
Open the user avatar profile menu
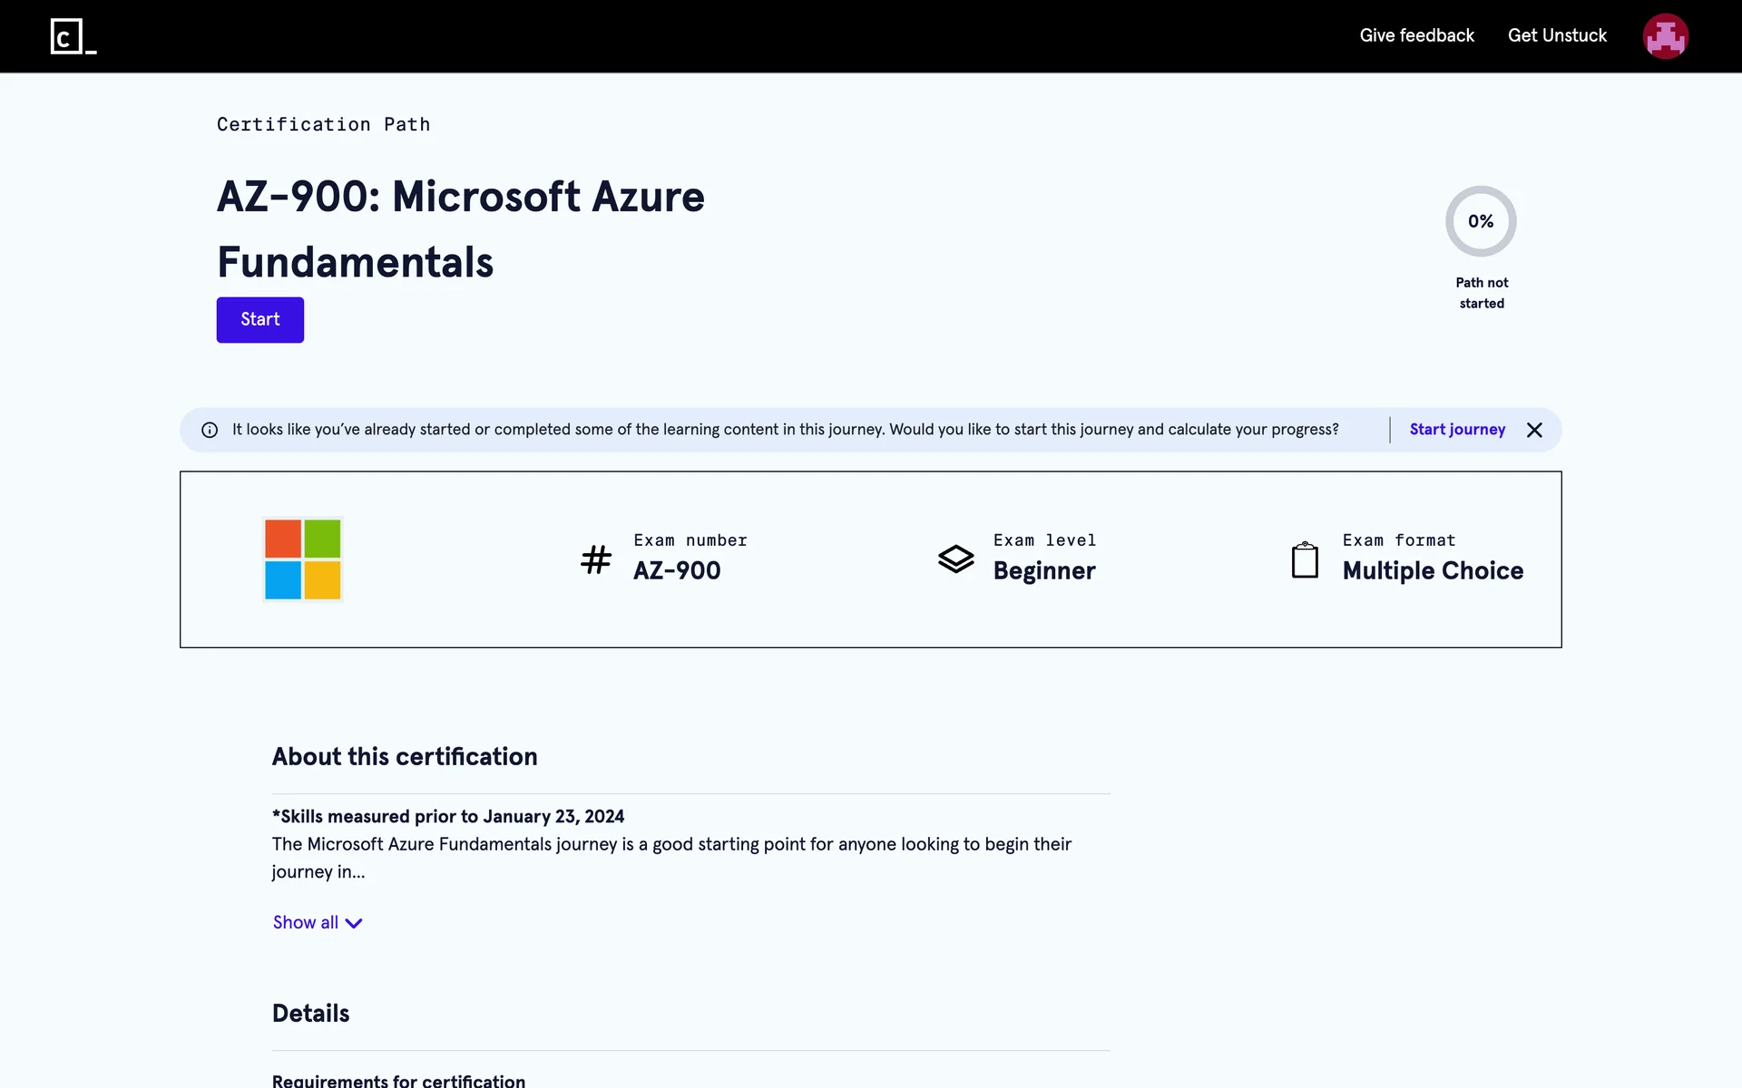pyautogui.click(x=1665, y=36)
